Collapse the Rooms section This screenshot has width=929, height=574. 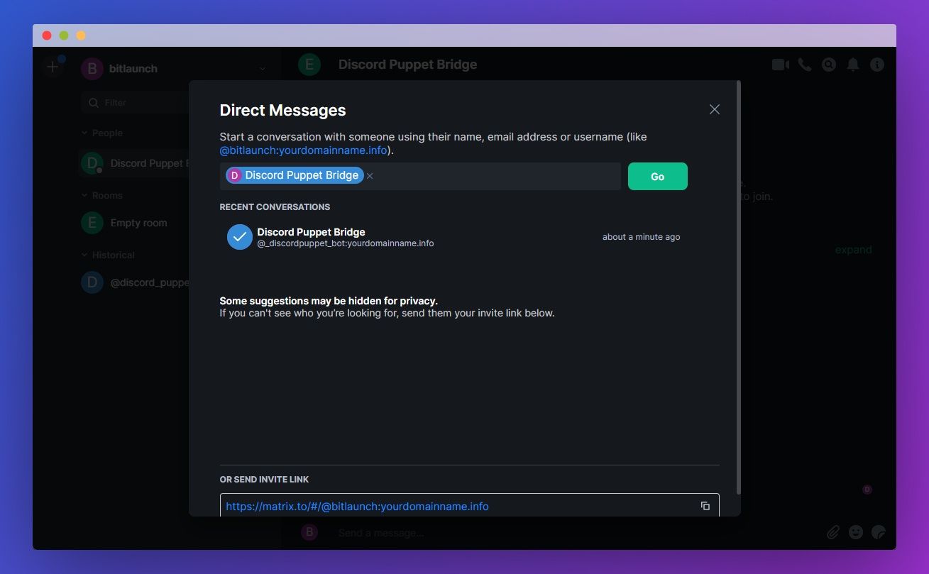(x=101, y=195)
